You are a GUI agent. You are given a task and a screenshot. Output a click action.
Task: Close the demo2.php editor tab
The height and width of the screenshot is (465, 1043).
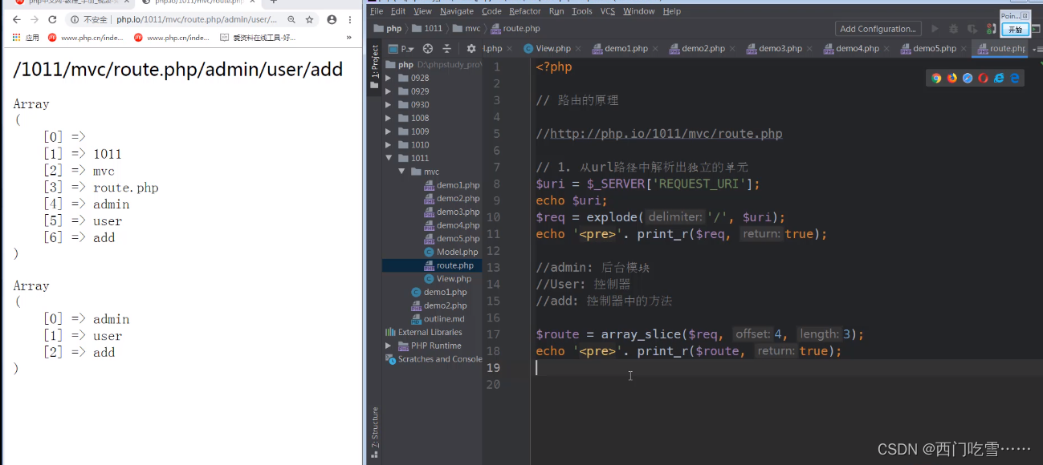point(731,49)
